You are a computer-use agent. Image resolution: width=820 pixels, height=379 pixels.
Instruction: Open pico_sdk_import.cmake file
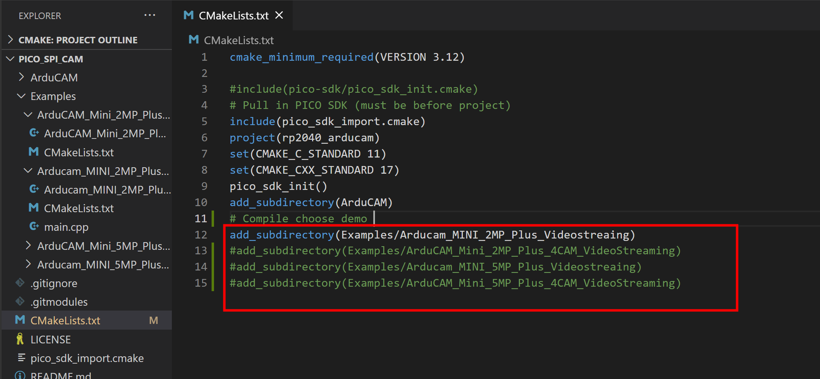pyautogui.click(x=87, y=358)
